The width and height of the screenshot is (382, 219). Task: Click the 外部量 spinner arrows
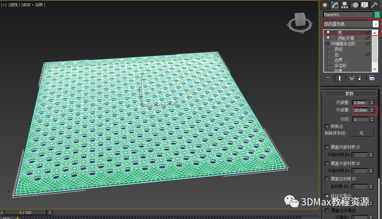pyautogui.click(x=372, y=110)
